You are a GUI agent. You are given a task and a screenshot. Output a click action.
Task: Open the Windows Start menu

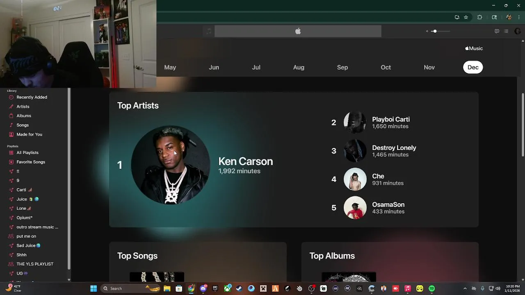94,288
